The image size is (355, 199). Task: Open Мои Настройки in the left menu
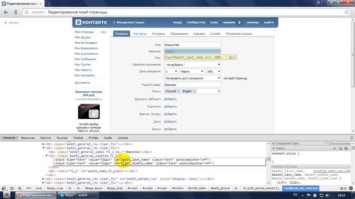tap(85, 75)
